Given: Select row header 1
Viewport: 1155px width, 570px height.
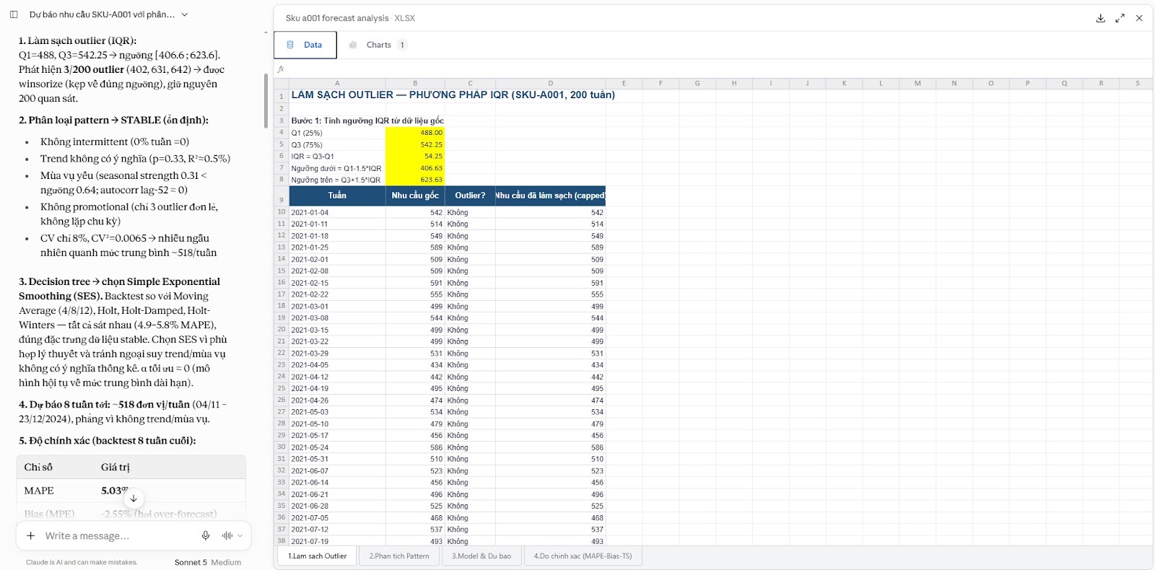Looking at the screenshot, I should [281, 95].
